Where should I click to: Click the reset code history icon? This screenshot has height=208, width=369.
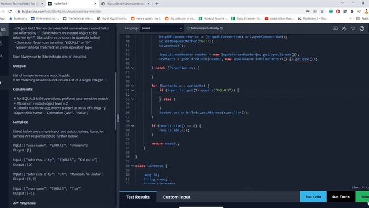click(x=353, y=28)
